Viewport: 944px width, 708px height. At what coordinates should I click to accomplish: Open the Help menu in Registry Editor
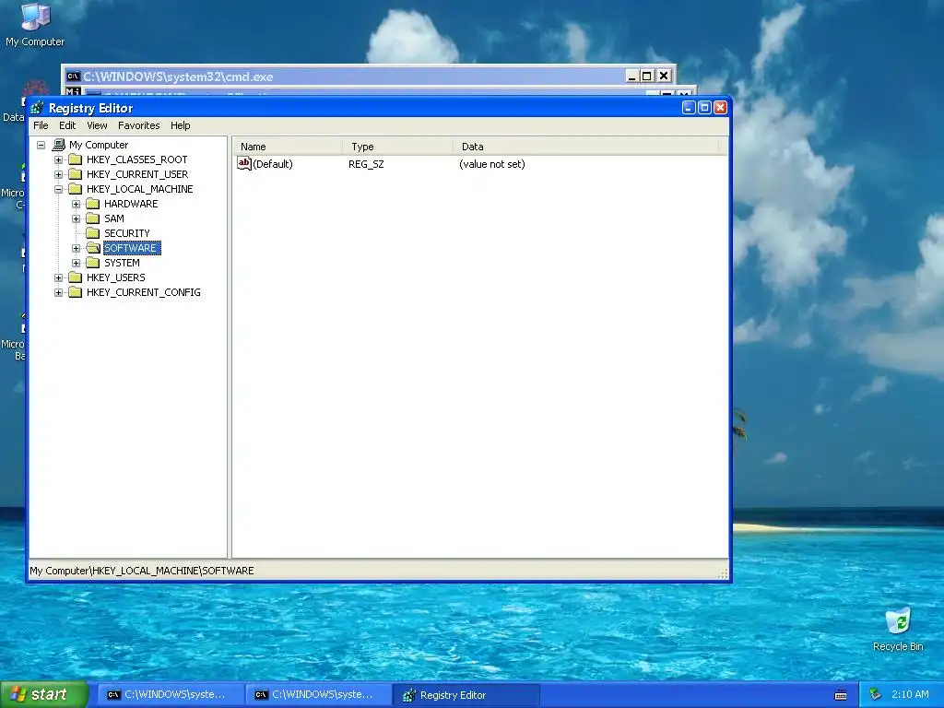point(180,125)
